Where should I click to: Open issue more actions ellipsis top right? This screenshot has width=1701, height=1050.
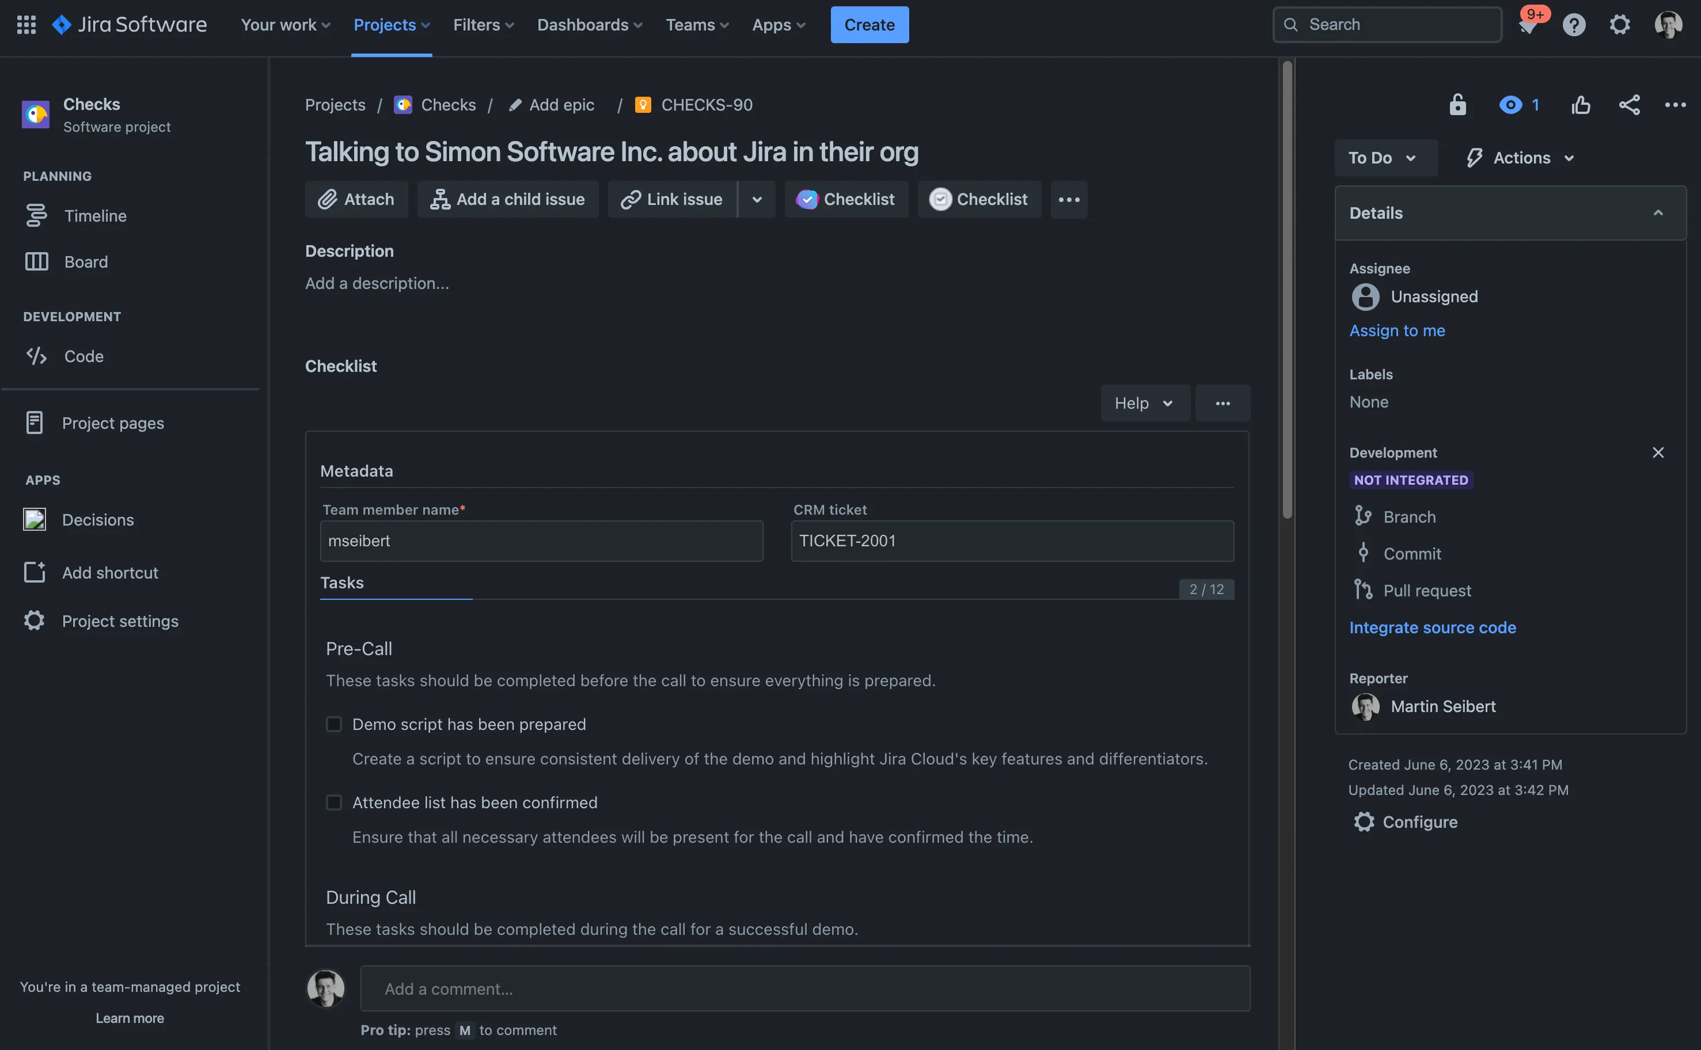tap(1675, 105)
